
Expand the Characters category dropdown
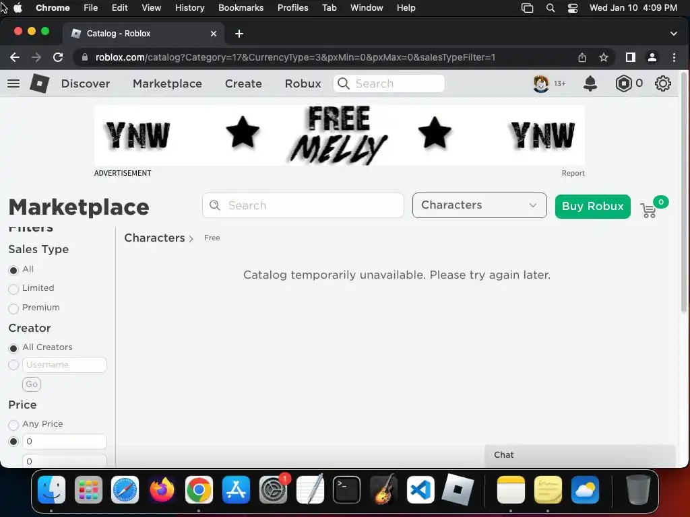pos(480,205)
